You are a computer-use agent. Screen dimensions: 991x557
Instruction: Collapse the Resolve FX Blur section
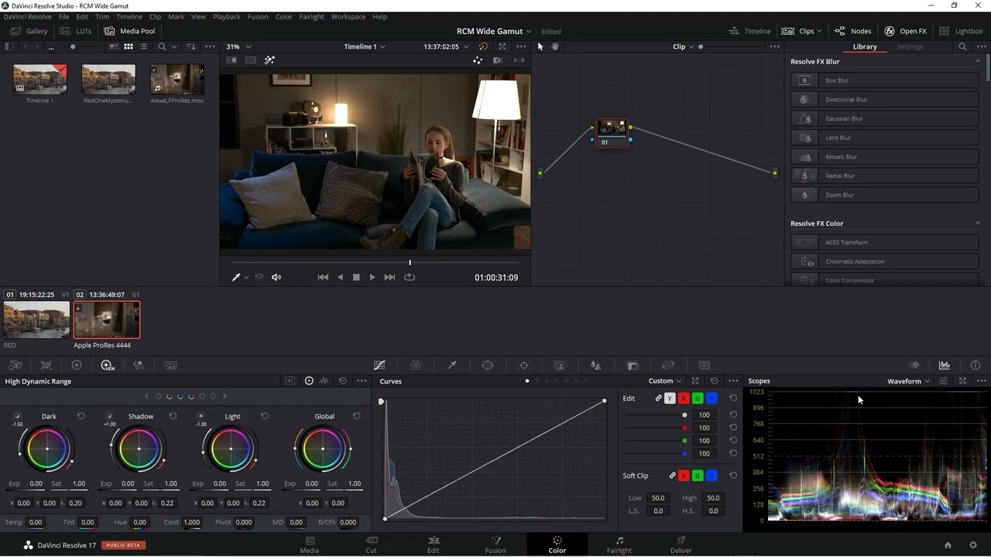(x=977, y=61)
